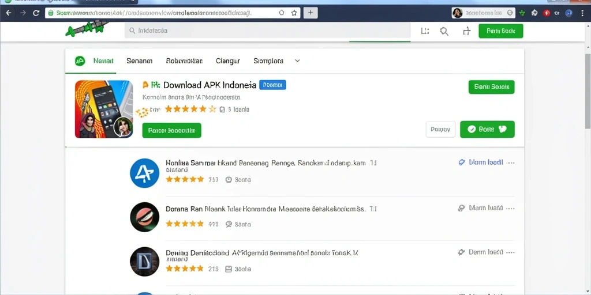591x295 pixels.
Task: Click the browser address bar
Action: pos(173,13)
